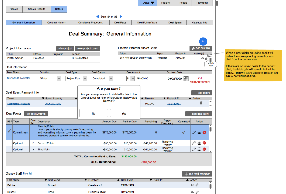Toggle Committed cell for Third Polish row
Viewport: 286px width, 194px height.
coord(184,149)
